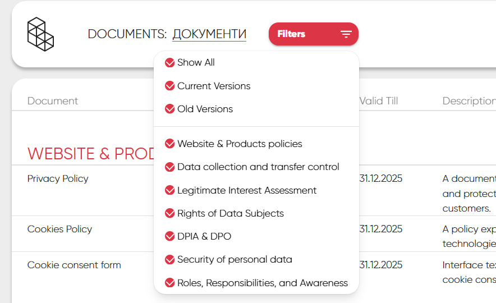This screenshot has width=496, height=303.
Task: Open the Cookie consent form document
Action: (74, 265)
